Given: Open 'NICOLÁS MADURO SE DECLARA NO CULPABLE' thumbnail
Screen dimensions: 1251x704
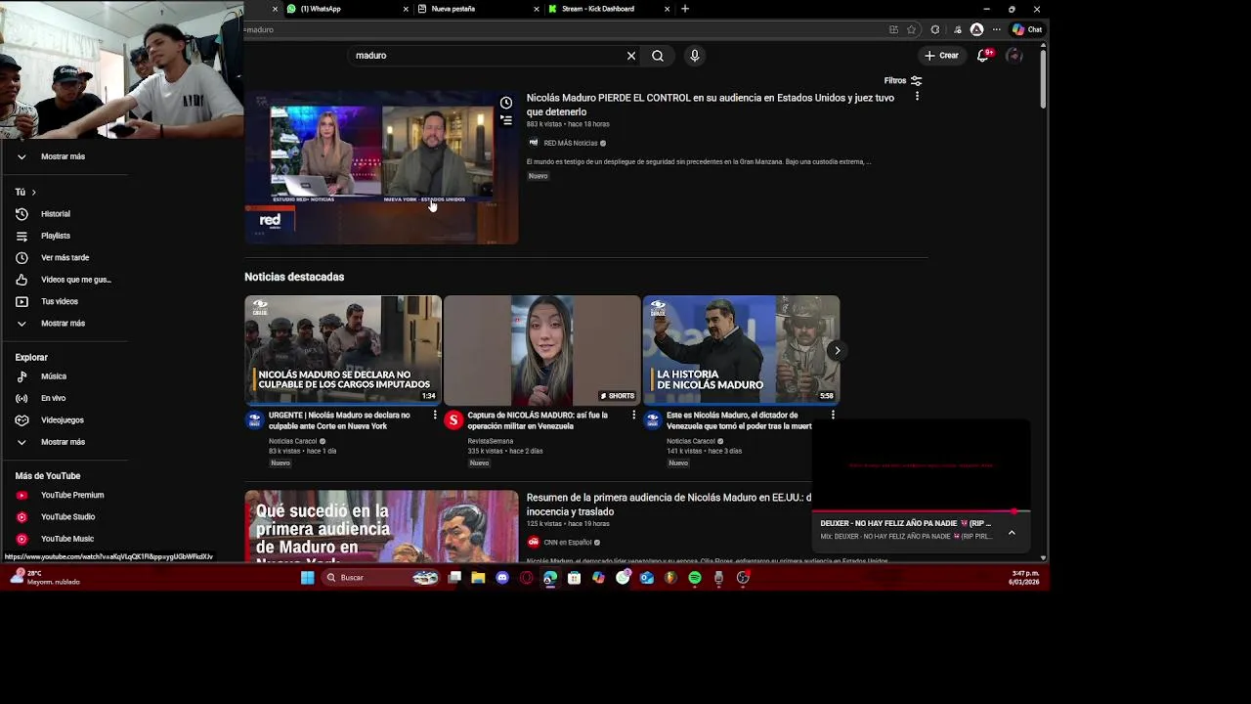Looking at the screenshot, I should point(343,350).
